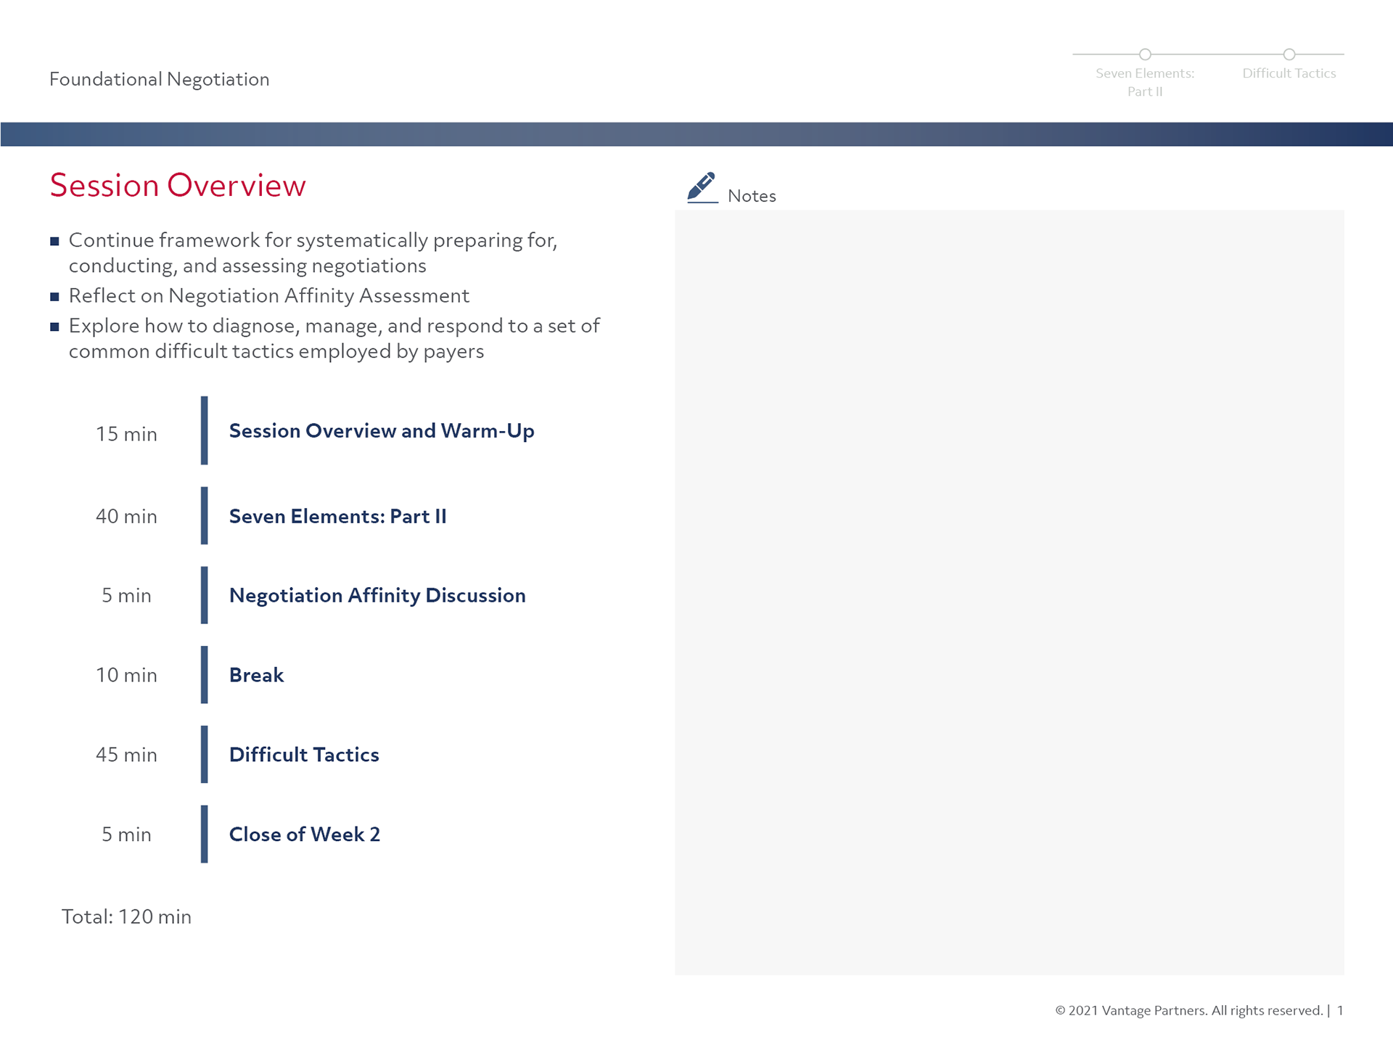The height and width of the screenshot is (1045, 1393).
Task: Click the Difficult Tactics tracker label
Action: tap(1289, 73)
